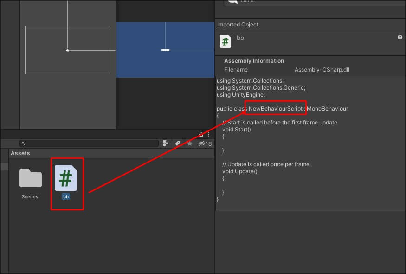Viewport: 406px width, 274px height.
Task: Click the bb name in Imported Object header
Action: [x=240, y=38]
